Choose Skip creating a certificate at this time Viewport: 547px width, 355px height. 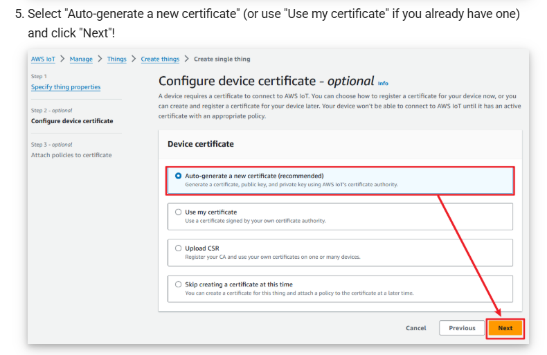(x=179, y=284)
